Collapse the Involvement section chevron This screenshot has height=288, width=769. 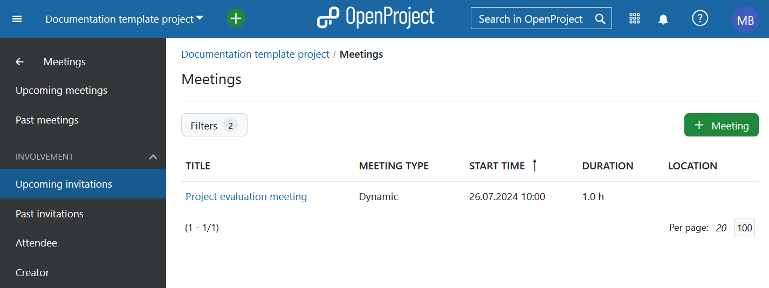coord(153,157)
